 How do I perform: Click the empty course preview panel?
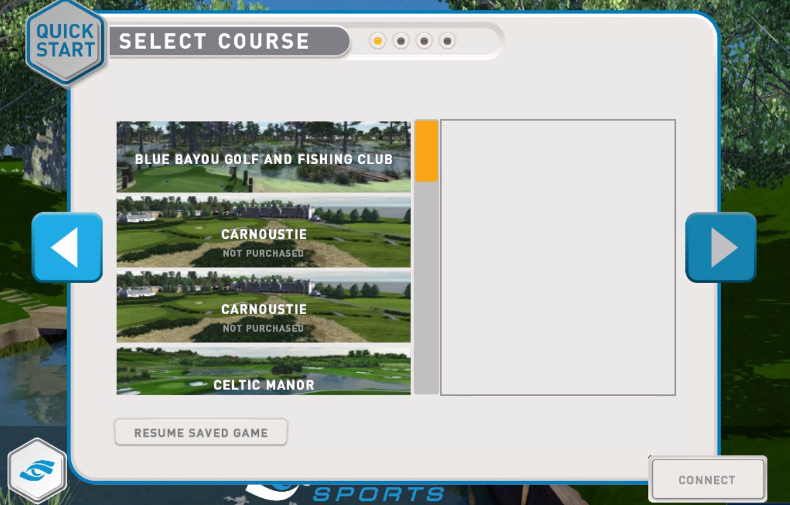point(558,257)
